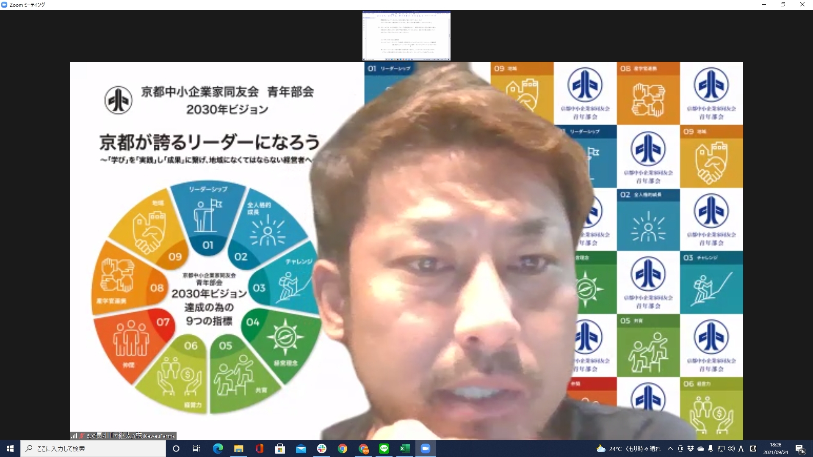The width and height of the screenshot is (813, 457).
Task: Select the shared screen thumbnail at top
Action: pyautogui.click(x=406, y=36)
